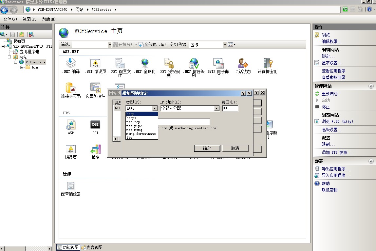This screenshot has height=251, width=376.
Task: Open the 视图 menu
Action: 29,19
